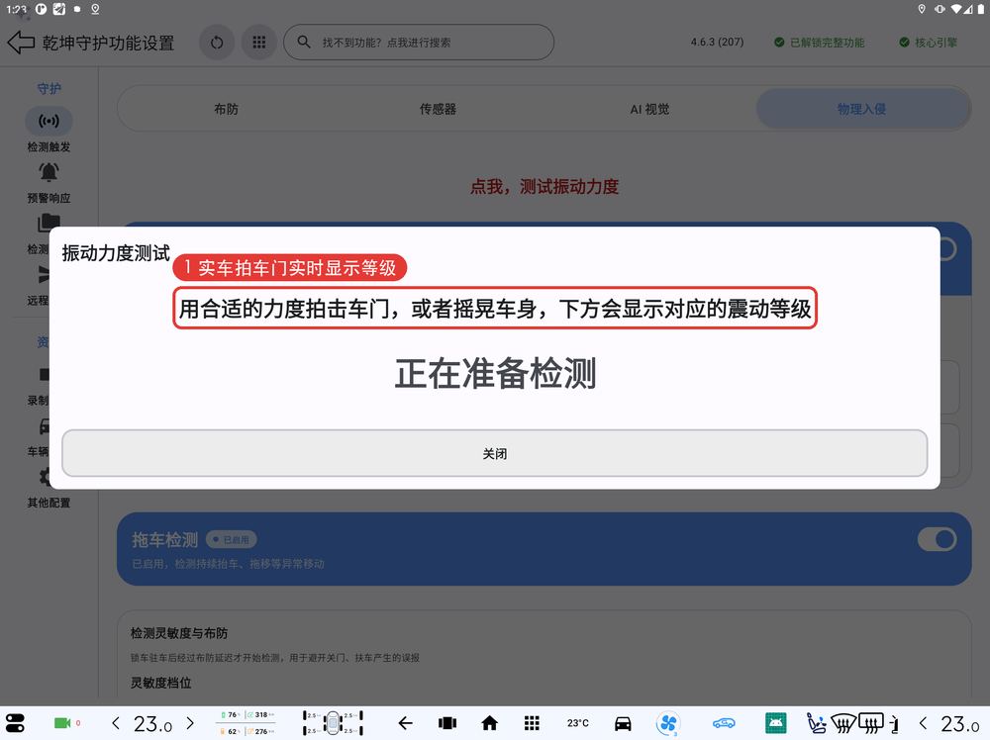Open the battery and range status widget
Screen dimensions: 990x740
point(245,723)
